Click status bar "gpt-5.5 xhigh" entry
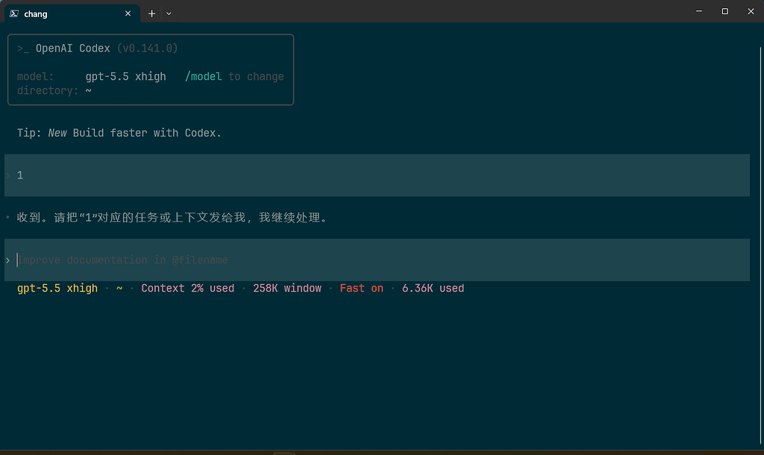This screenshot has width=764, height=455. coord(57,289)
